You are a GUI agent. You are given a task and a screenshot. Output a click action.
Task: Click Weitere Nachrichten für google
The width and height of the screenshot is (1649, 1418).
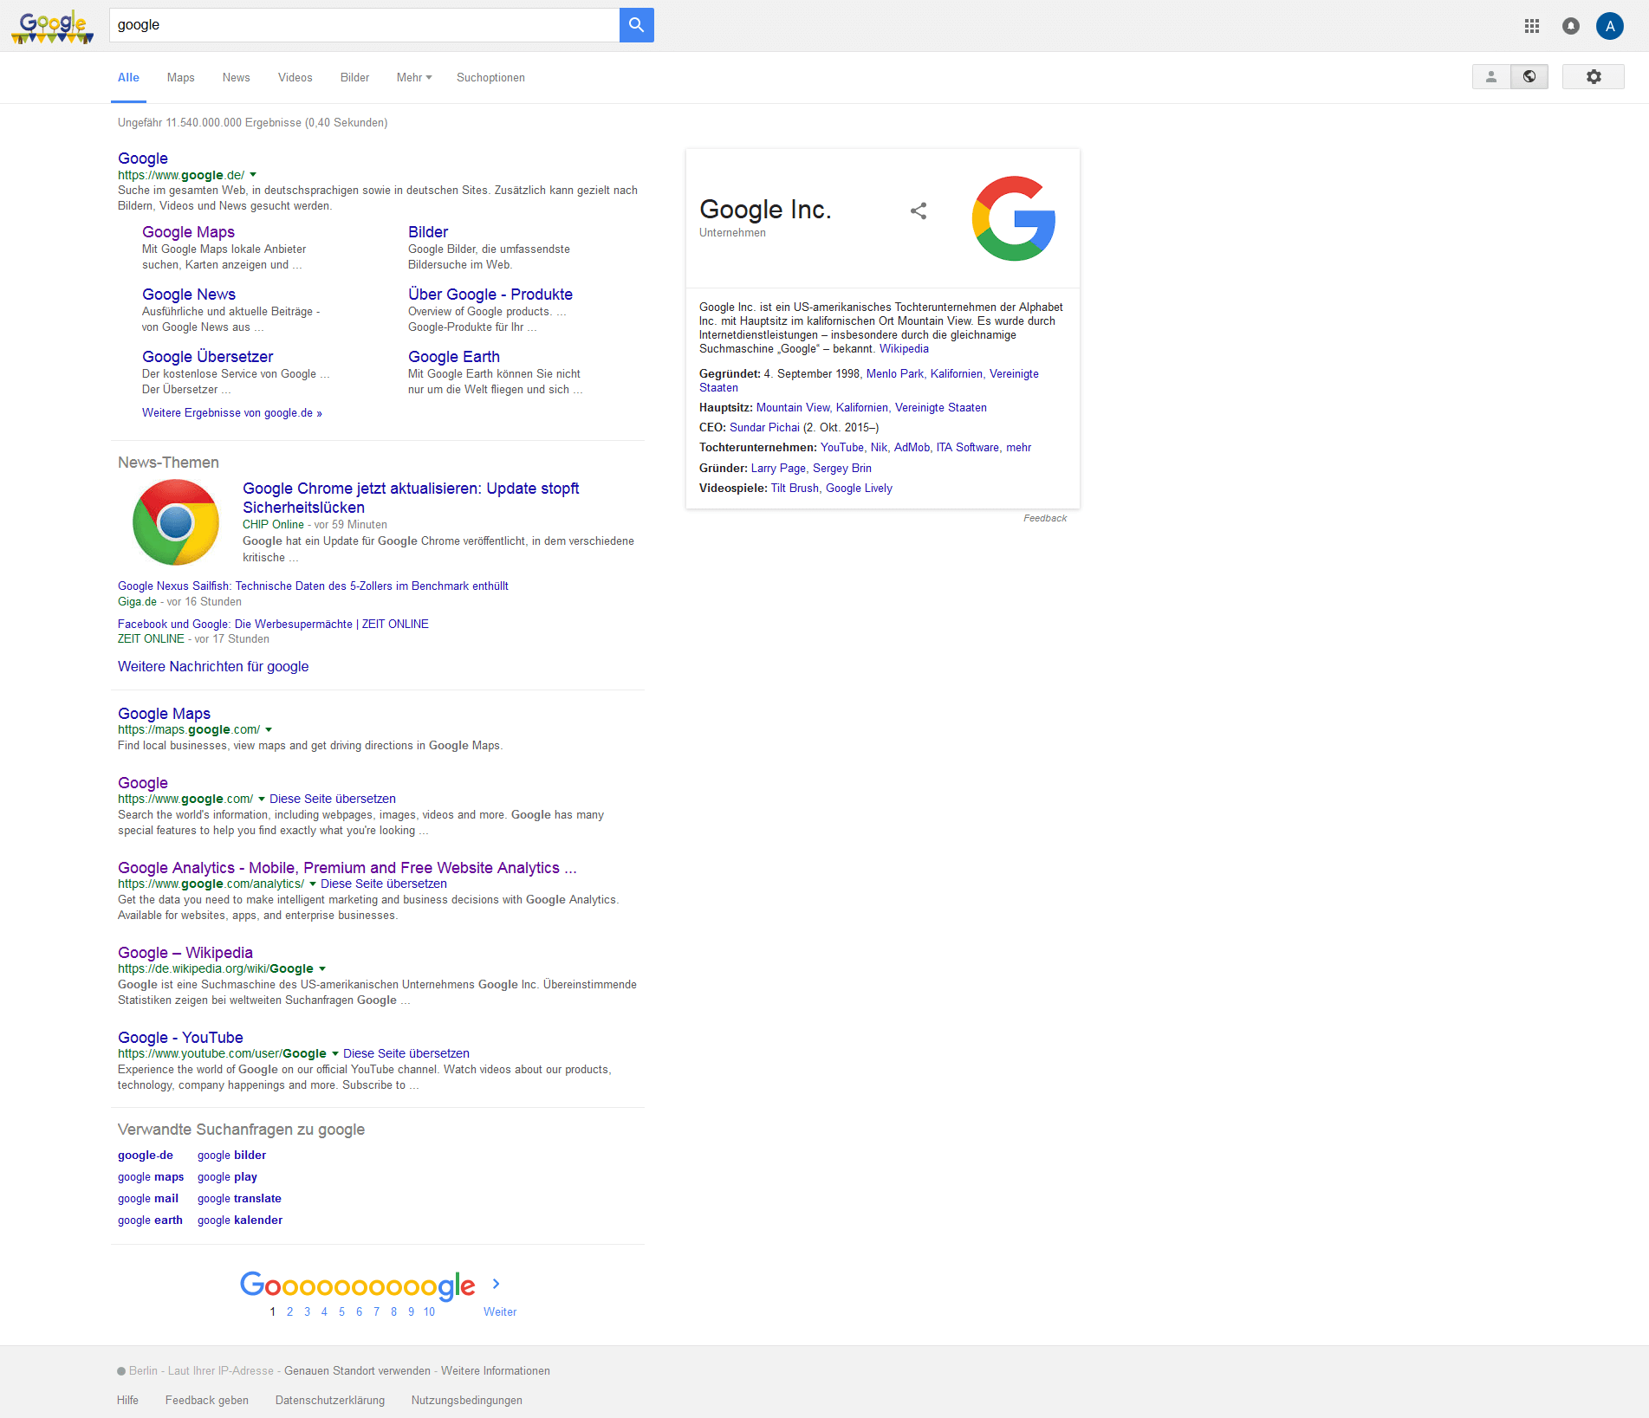click(213, 667)
